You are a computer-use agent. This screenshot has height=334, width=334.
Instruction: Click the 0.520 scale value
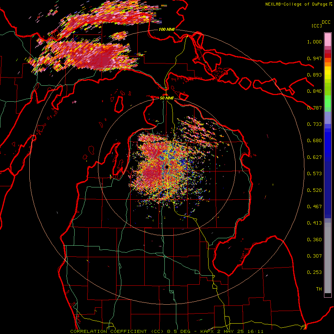[x=314, y=190]
